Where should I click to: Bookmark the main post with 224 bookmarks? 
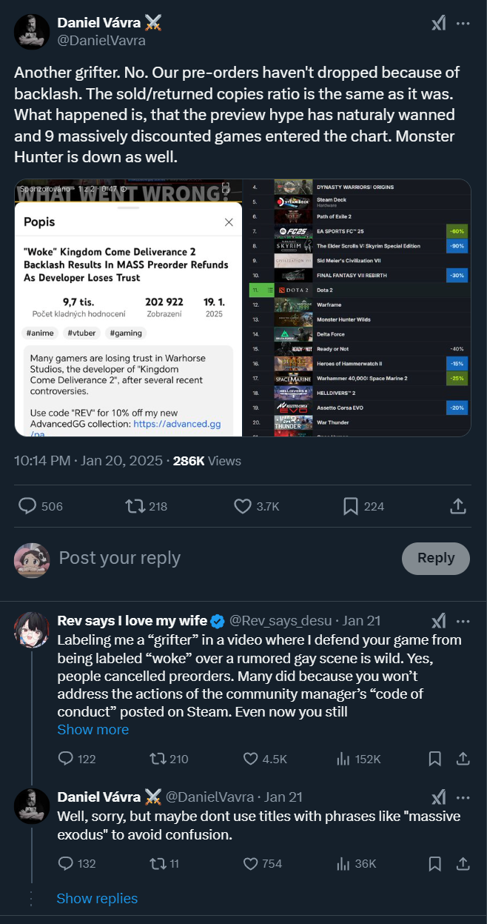click(x=351, y=506)
